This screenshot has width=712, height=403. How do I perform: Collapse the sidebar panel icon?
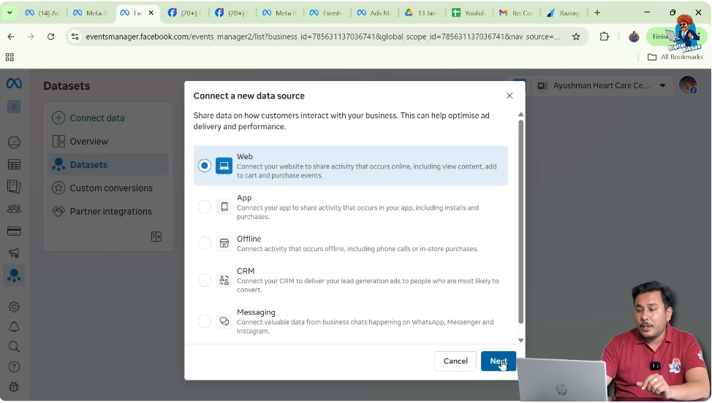click(156, 237)
